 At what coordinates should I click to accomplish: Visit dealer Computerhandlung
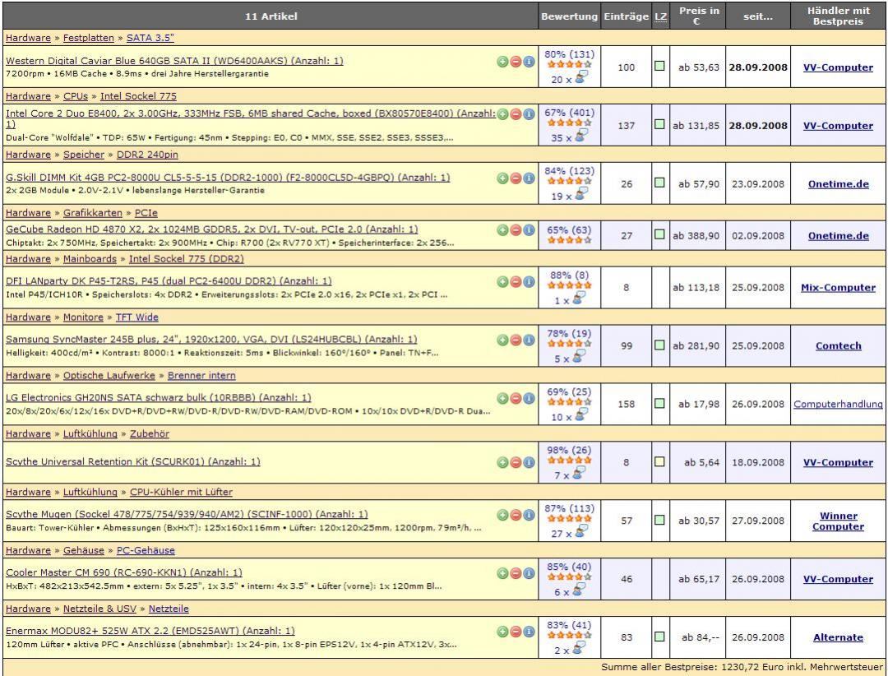point(838,405)
